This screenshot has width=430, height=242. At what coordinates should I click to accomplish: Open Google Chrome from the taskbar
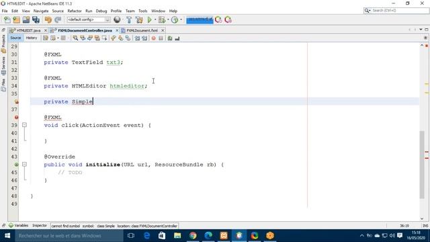(x=193, y=236)
